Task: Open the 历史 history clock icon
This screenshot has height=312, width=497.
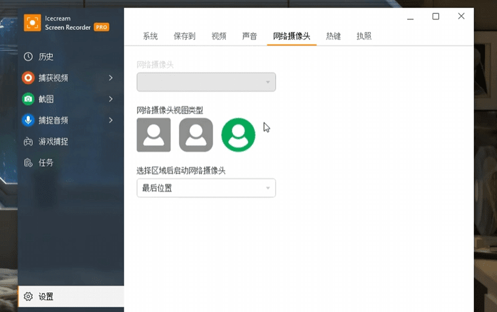Action: pos(28,57)
